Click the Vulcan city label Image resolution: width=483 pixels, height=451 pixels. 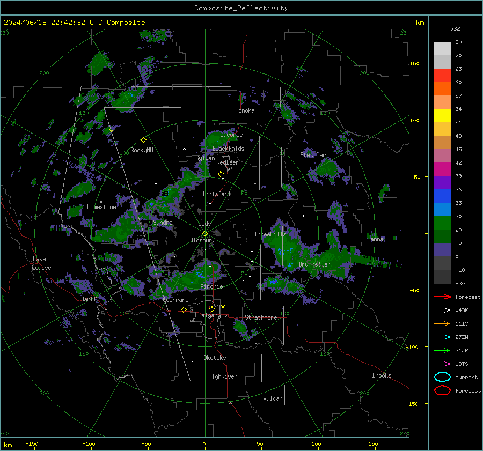tap(273, 398)
